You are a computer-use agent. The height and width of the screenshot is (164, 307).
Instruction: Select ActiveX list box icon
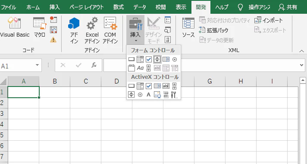point(157,86)
